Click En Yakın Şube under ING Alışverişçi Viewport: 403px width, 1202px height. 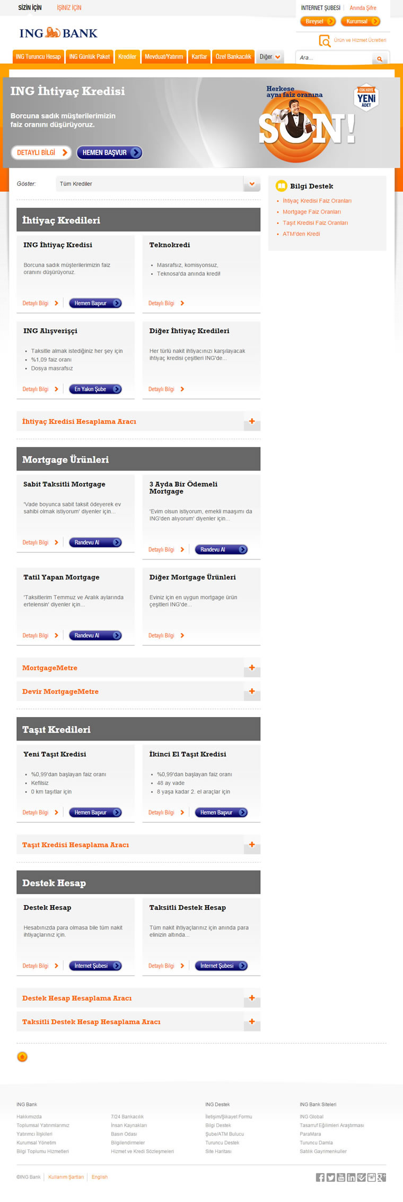click(95, 389)
